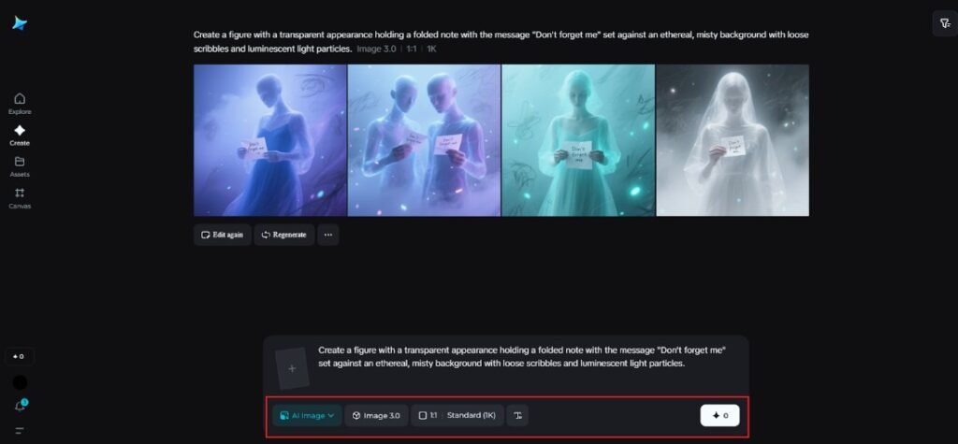
Task: Open the Canvas tool in the sidebar
Action: 20,197
